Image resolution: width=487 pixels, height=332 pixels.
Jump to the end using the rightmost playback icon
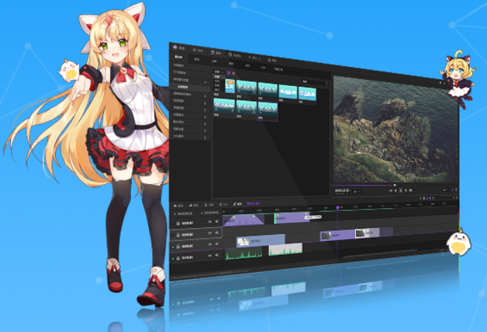coord(410,190)
